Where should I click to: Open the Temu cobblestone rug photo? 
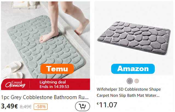(45, 40)
